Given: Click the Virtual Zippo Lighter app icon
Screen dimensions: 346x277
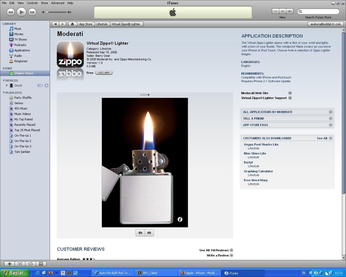Looking at the screenshot, I should click(70, 54).
